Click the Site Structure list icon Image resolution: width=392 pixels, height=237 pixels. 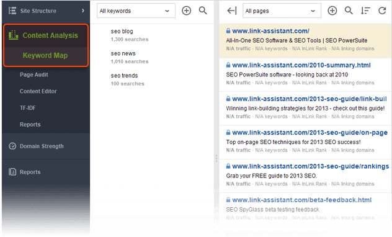tap(12, 11)
